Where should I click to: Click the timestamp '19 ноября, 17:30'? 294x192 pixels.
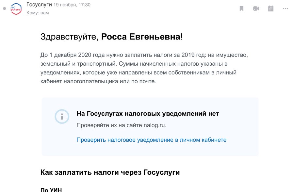pos(72,5)
